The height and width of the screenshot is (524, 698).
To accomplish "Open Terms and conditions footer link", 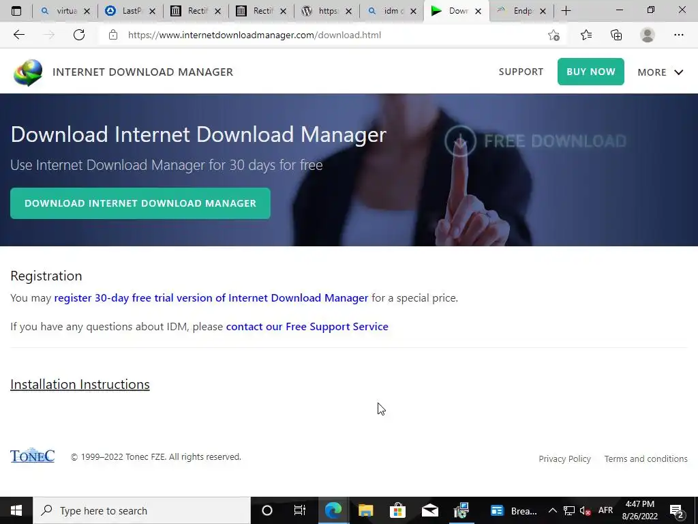I will click(x=646, y=458).
